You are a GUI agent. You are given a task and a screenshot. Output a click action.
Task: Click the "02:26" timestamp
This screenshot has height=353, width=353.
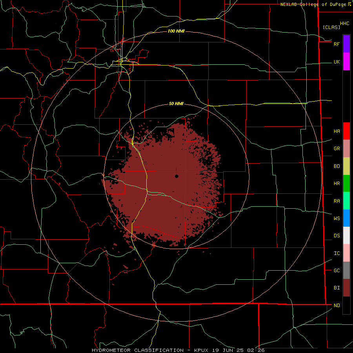click(x=256, y=350)
